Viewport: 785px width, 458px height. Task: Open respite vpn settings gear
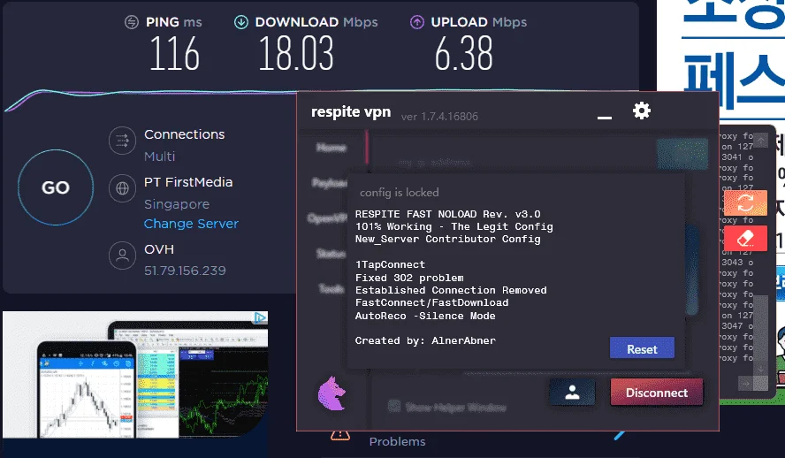pos(641,111)
